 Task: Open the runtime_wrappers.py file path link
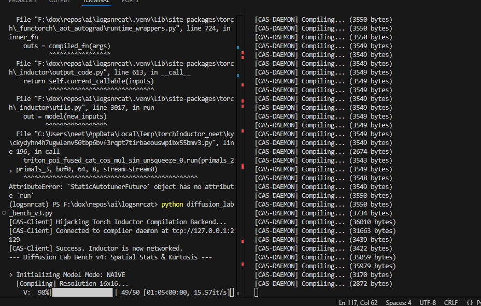(x=121, y=24)
